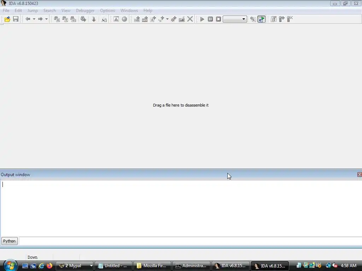Launch Internet Explorer from quick launch
The image size is (362, 271).
[41, 266]
